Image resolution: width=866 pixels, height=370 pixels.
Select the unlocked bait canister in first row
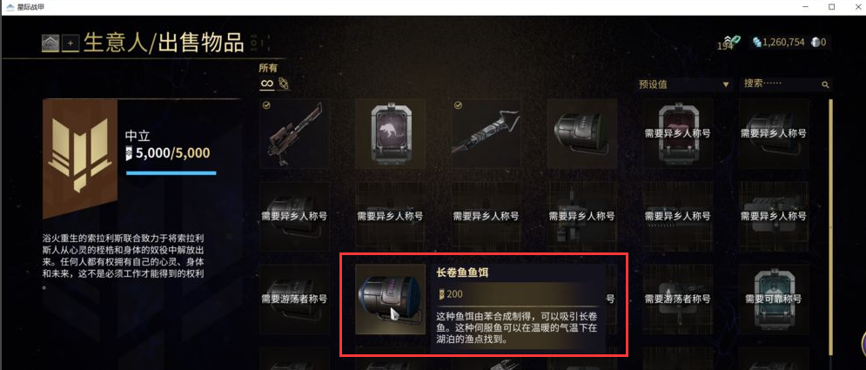[581, 134]
